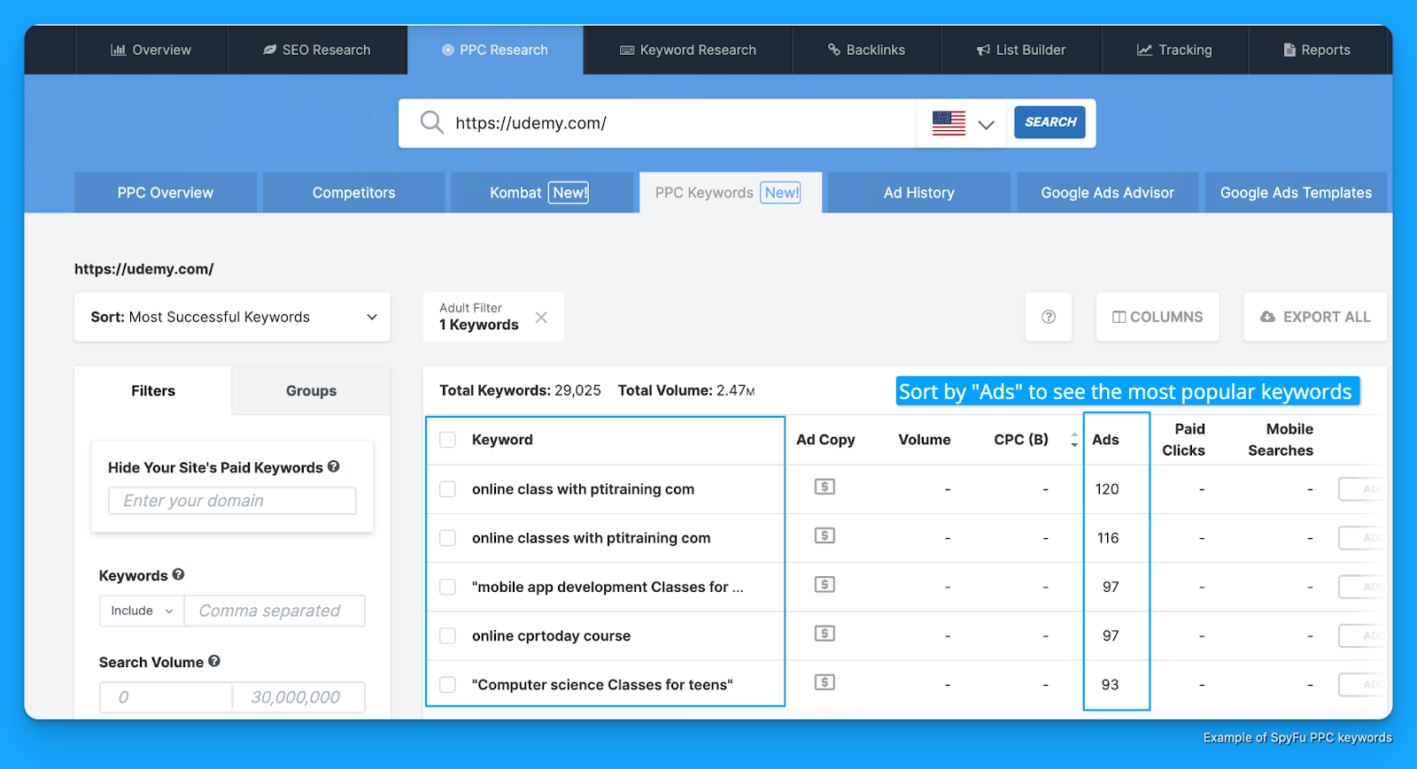Click the sort arrows beside CPC (B)
Screen dimensions: 1417x769
(x=1074, y=440)
